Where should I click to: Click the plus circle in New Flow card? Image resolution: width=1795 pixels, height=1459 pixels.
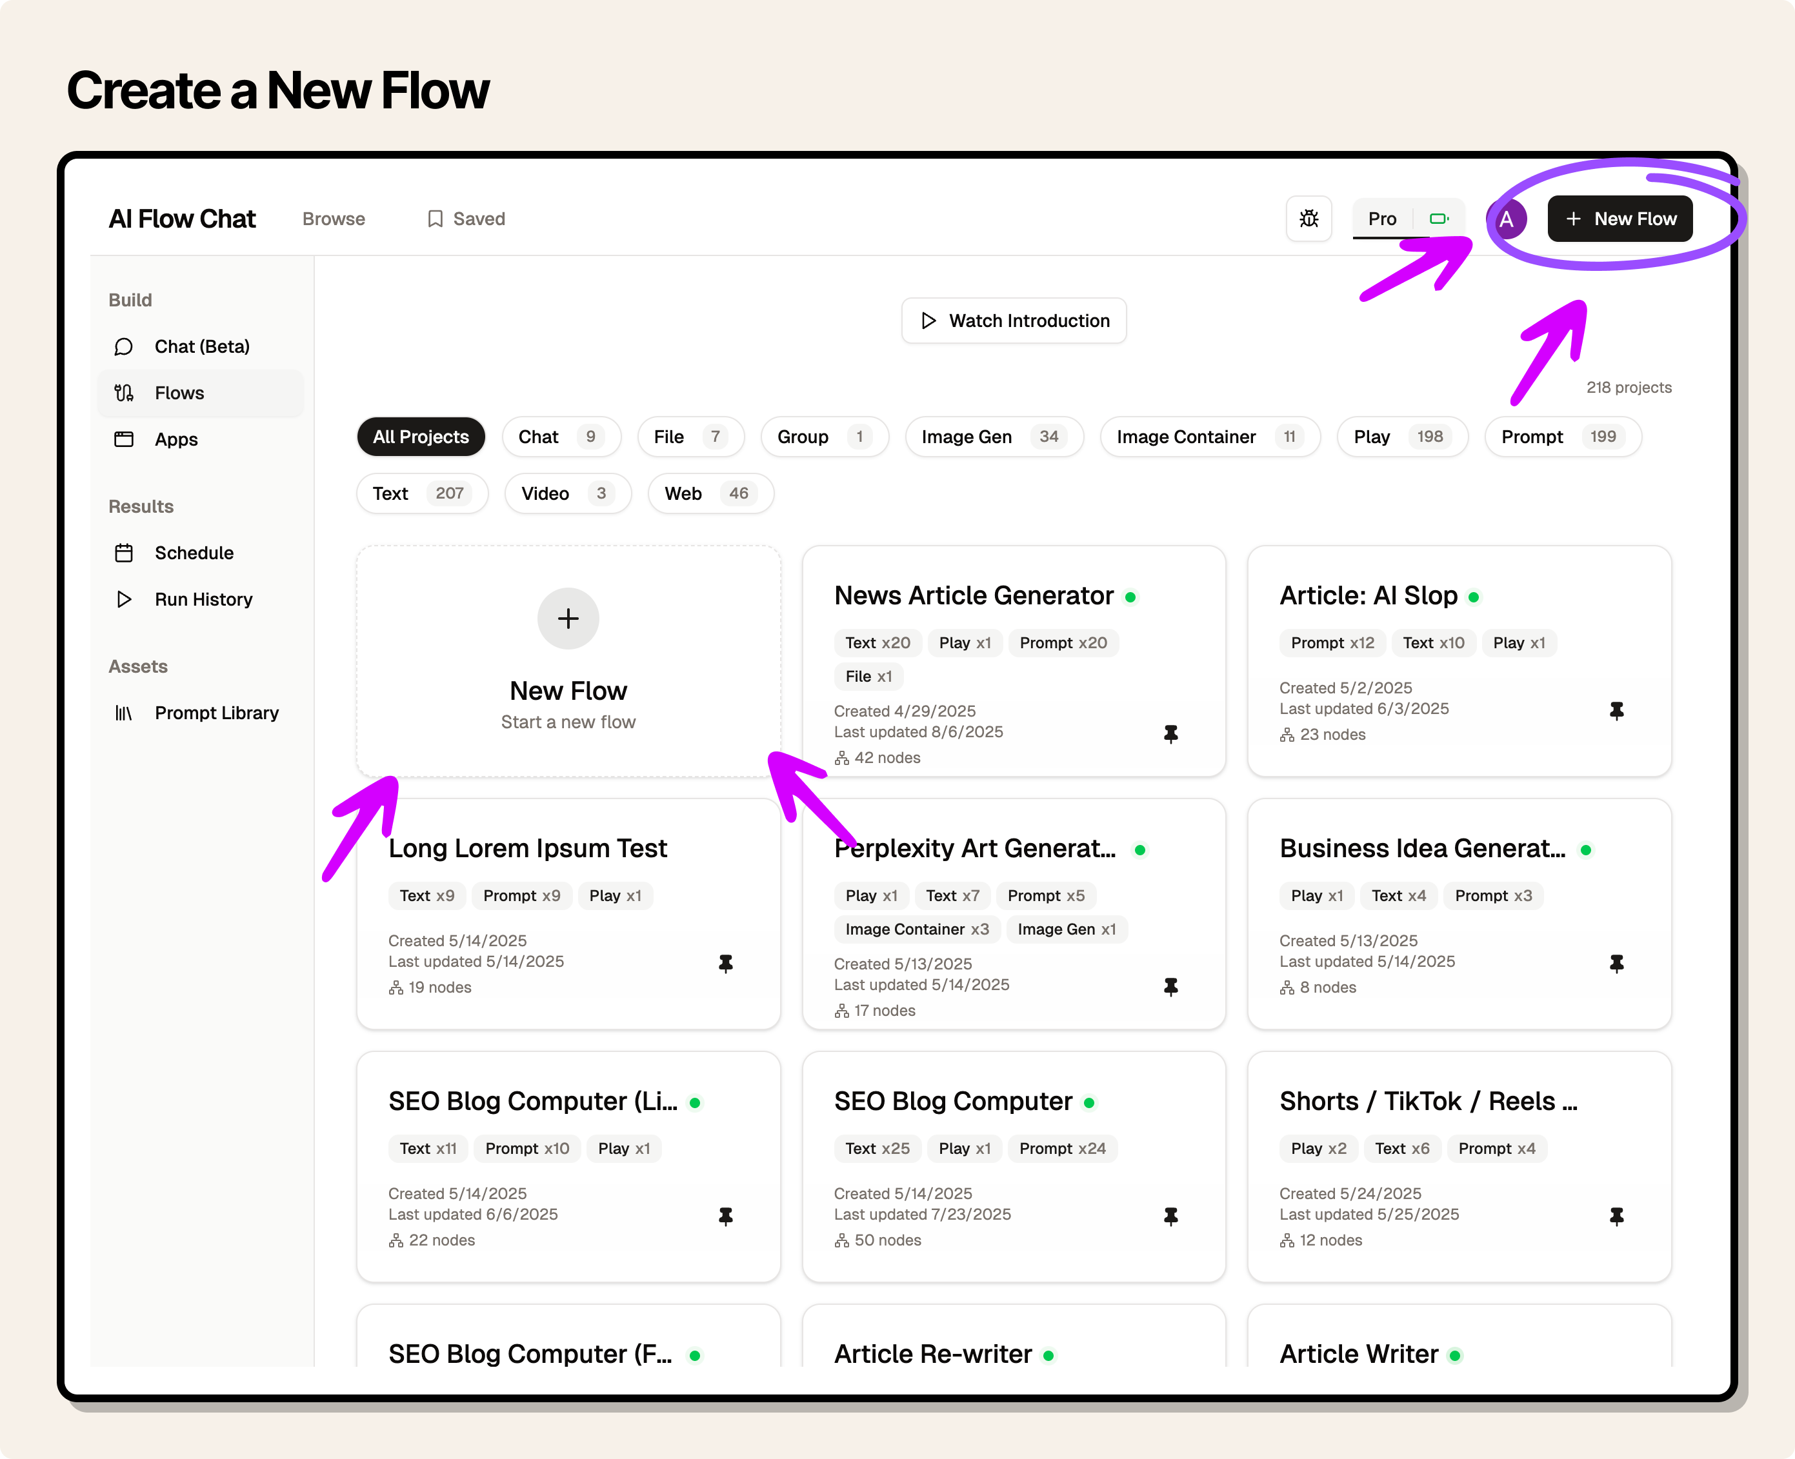coord(568,619)
